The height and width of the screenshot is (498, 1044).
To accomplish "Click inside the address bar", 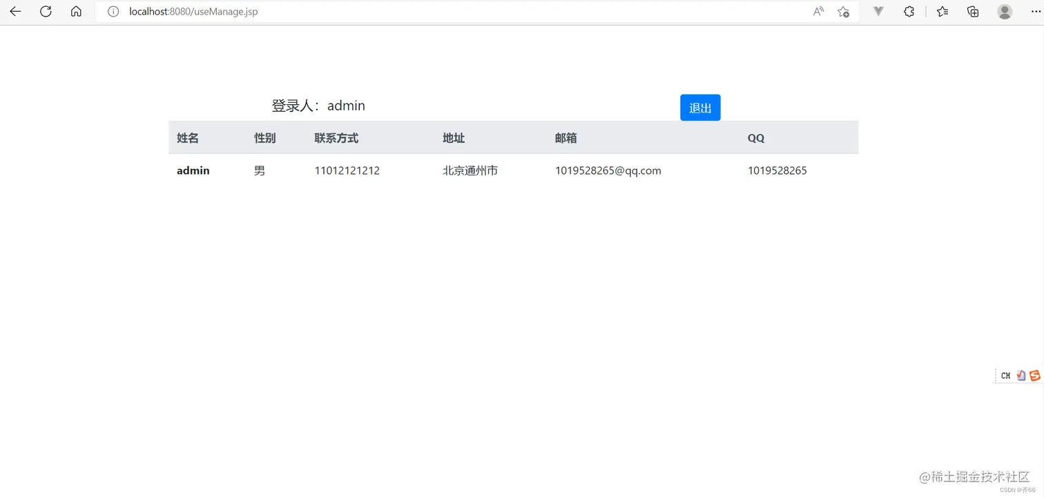I will 414,11.
